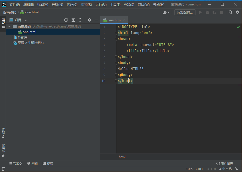Hide the project panel with minus icon
The image size is (242, 172).
click(x=96, y=20)
